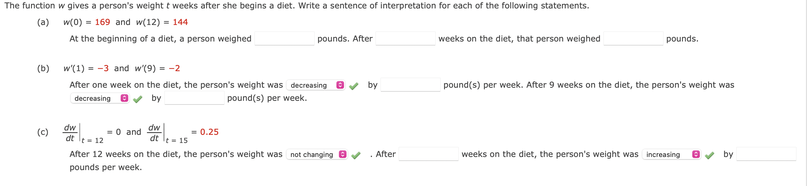Click the final weight field before 'pounds.' in (a)
This screenshot has height=186, width=808.
[x=633, y=38]
